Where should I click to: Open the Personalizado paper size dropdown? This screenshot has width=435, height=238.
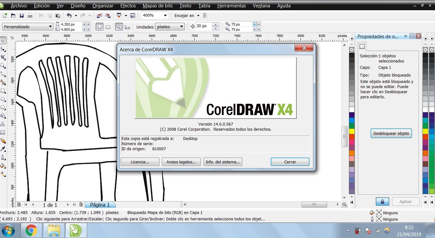(x=50, y=27)
